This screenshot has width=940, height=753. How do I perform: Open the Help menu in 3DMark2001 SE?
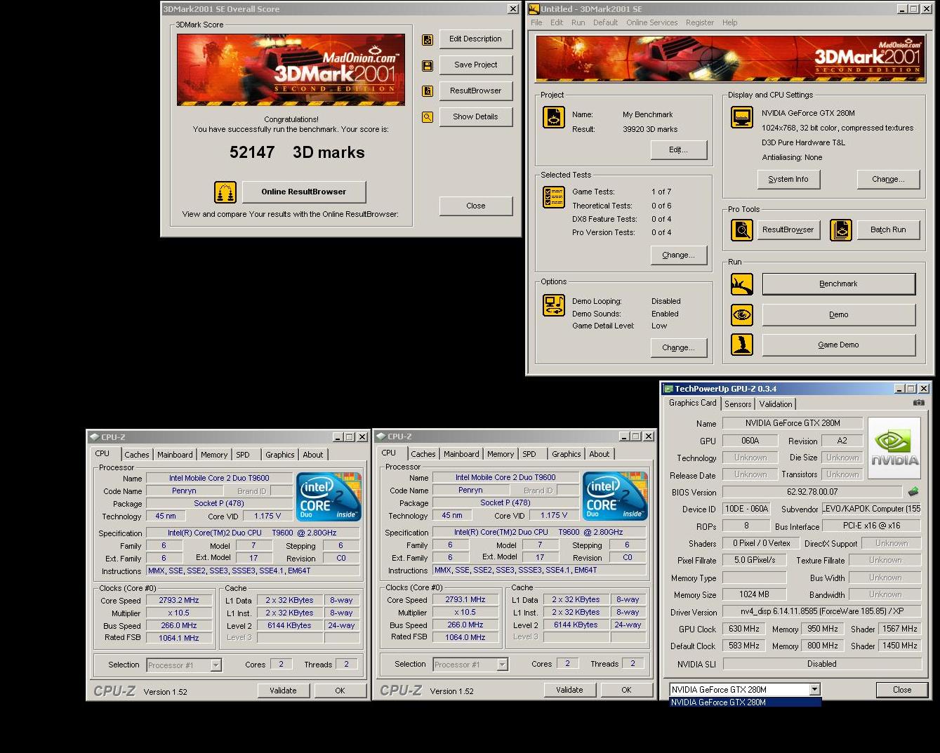730,22
